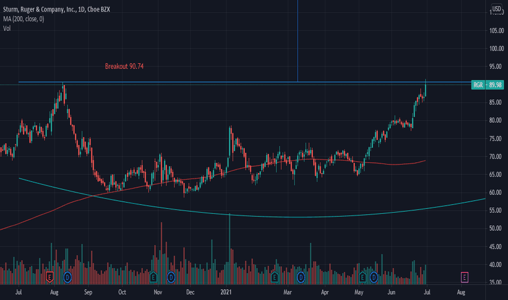Click the Jun label on time axis
Viewport: 508px width, 300px height.
point(391,292)
